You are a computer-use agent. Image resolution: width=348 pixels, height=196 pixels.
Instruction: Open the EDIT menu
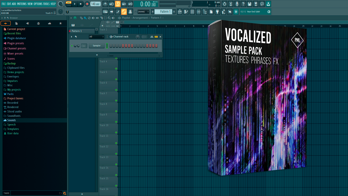pyautogui.click(x=9, y=4)
